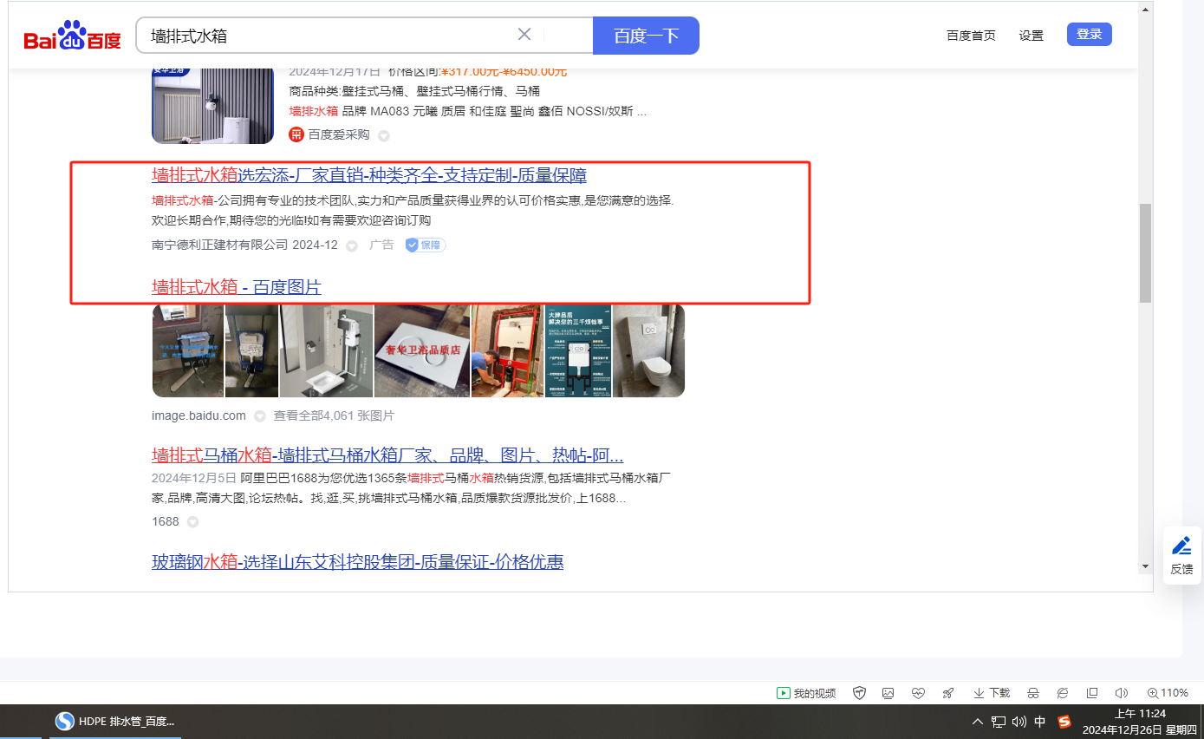Open the Sogou browser taskbar item
1204x739 pixels.
(x=115, y=722)
